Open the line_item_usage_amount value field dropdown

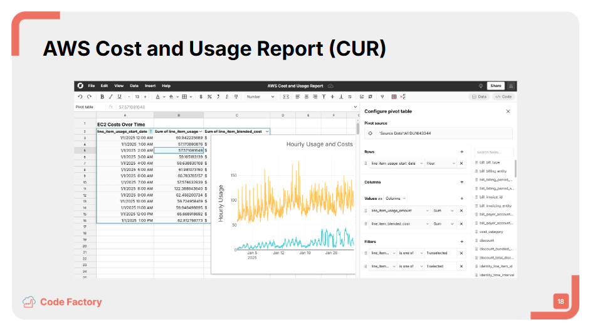coord(399,211)
